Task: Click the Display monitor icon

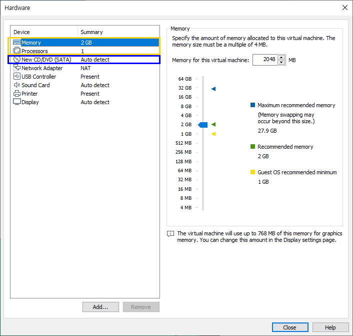Action: pyautogui.click(x=17, y=102)
